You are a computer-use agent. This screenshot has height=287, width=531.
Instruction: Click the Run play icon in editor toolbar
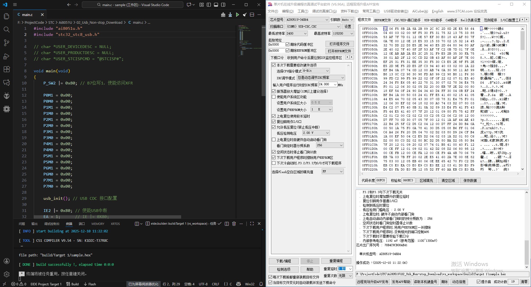point(237,15)
